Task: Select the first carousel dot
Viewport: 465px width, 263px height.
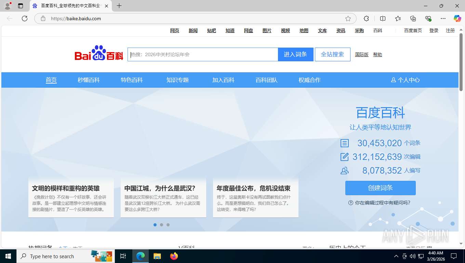Action: coord(155,225)
